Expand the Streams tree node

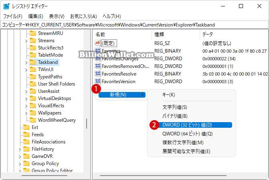[26, 41]
